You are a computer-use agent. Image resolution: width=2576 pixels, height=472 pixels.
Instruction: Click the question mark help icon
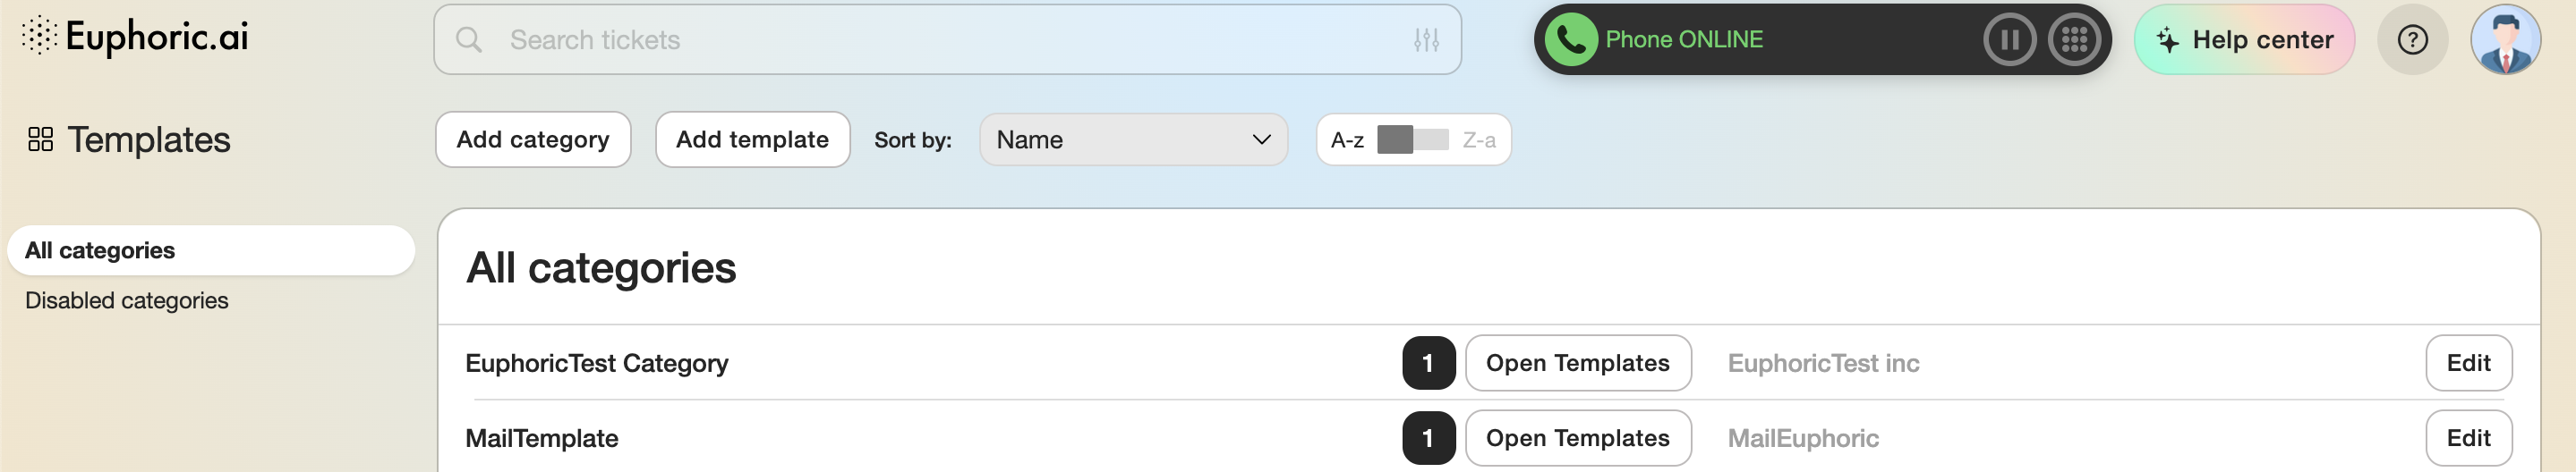pyautogui.click(x=2412, y=40)
